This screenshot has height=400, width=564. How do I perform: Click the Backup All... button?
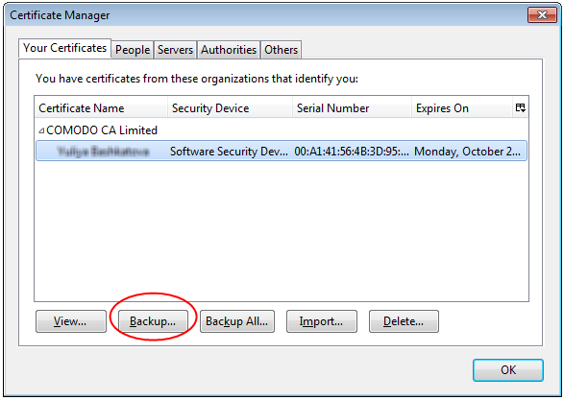[237, 321]
